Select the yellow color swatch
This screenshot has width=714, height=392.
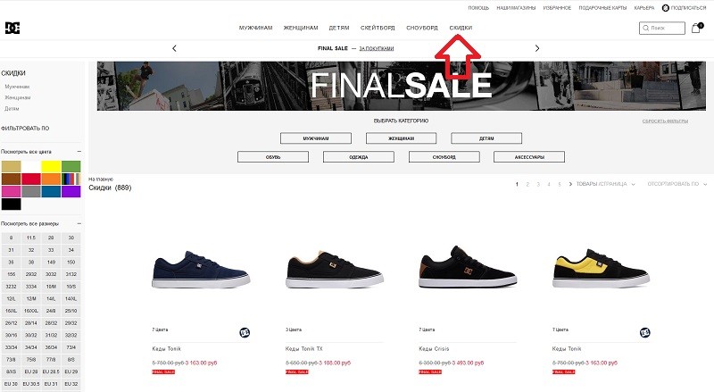(x=51, y=166)
